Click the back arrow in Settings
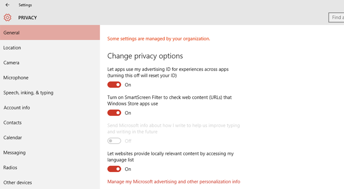 (8, 5)
